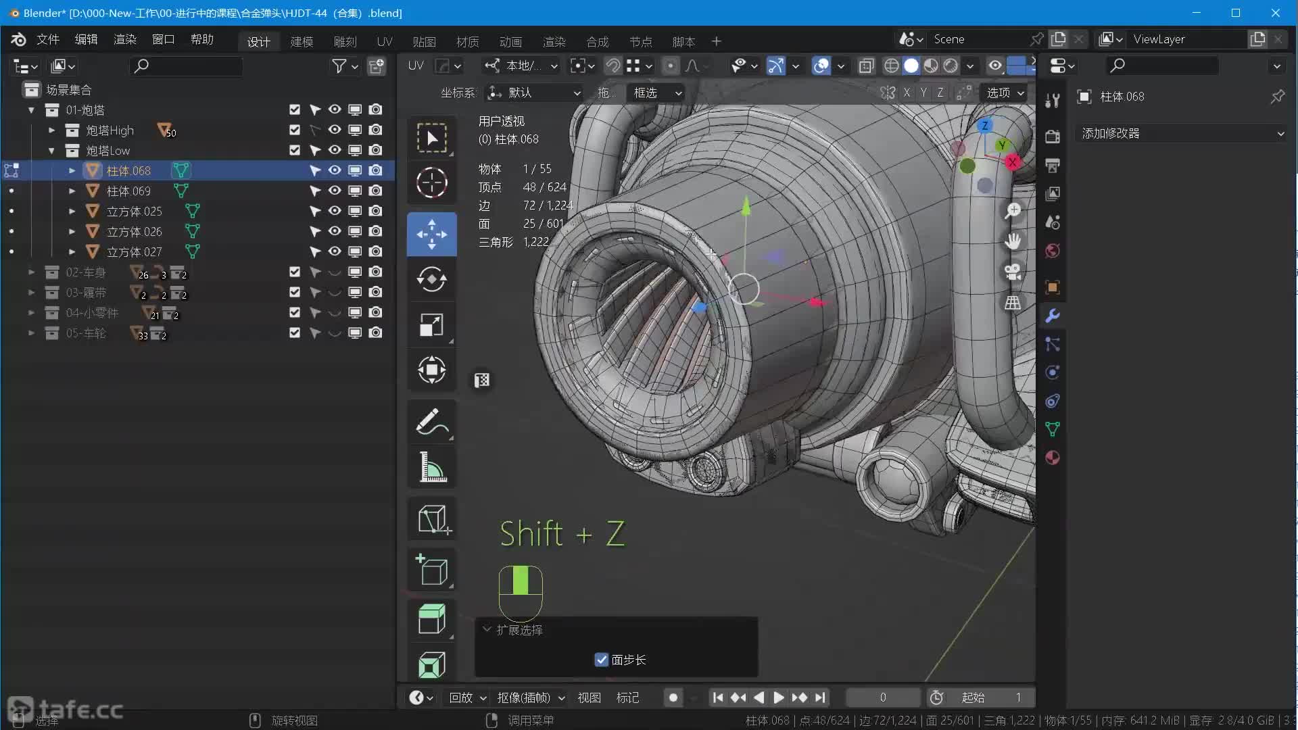Click the 选项 button in header
This screenshot has height=730, width=1298.
[1005, 93]
